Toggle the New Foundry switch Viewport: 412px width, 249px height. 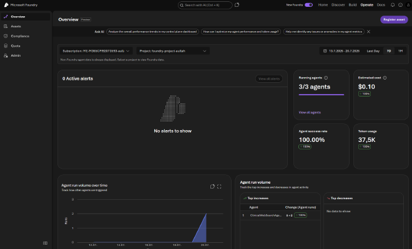(309, 5)
